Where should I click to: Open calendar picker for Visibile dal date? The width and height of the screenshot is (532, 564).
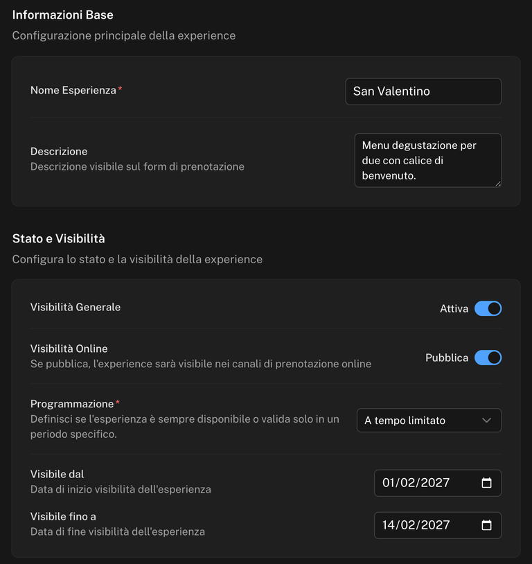pyautogui.click(x=486, y=483)
